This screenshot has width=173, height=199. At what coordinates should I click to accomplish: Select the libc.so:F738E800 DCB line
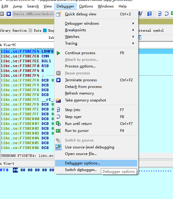click(27, 119)
